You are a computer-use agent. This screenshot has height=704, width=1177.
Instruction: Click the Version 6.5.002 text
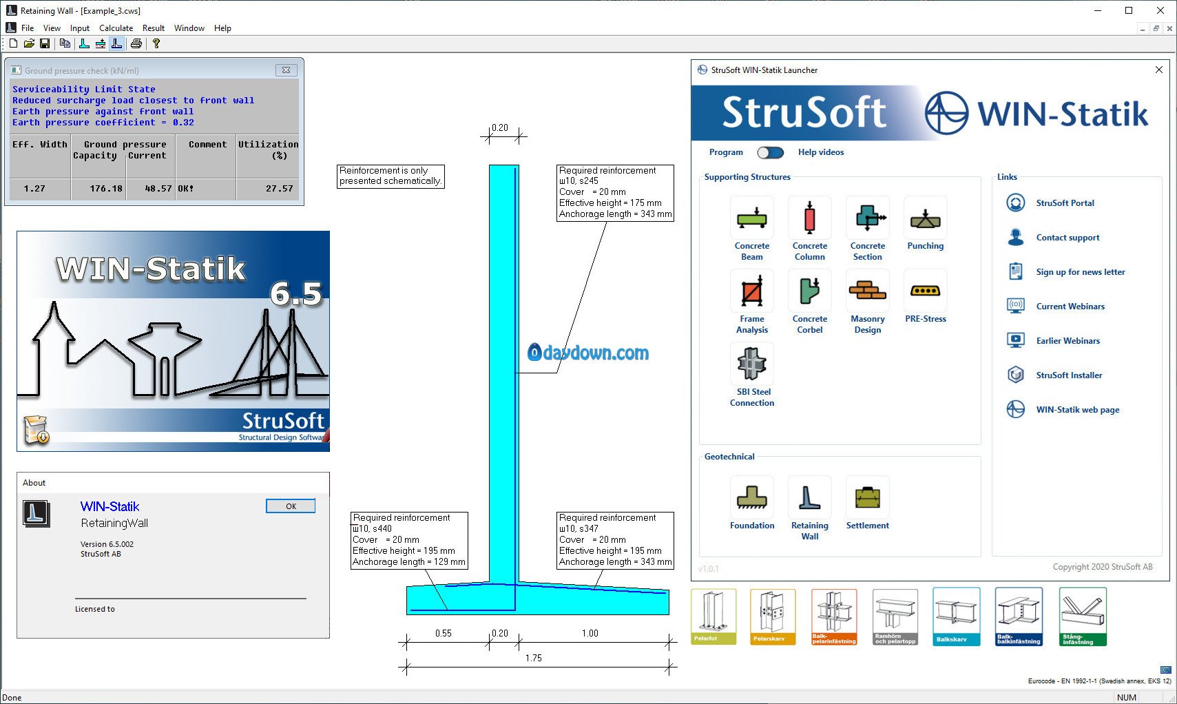[x=107, y=544]
